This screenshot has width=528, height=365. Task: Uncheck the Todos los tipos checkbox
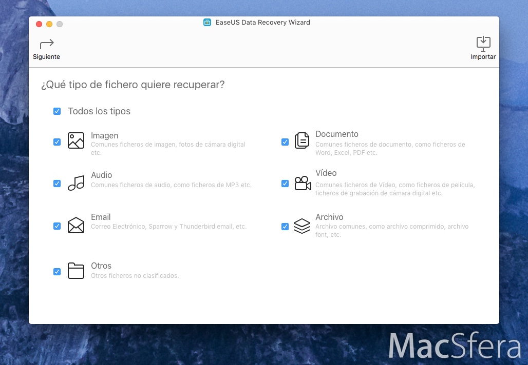click(57, 111)
